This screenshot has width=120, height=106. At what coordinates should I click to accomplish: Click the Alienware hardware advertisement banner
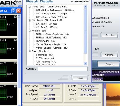(106, 75)
